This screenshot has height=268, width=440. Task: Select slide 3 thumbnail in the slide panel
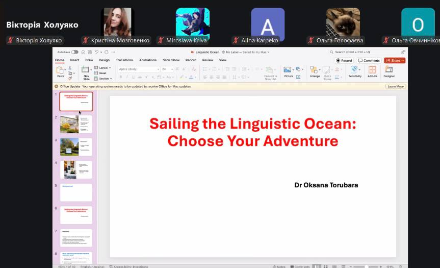[x=76, y=147]
